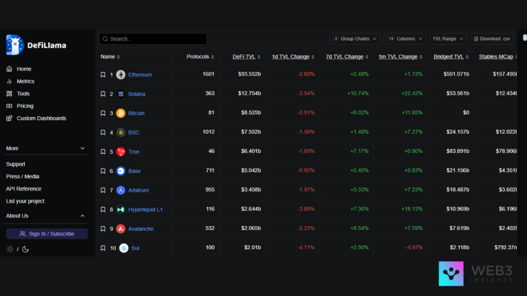Viewport: 527px width, 296px height.
Task: Open Tools in the sidebar
Action: 23,94
